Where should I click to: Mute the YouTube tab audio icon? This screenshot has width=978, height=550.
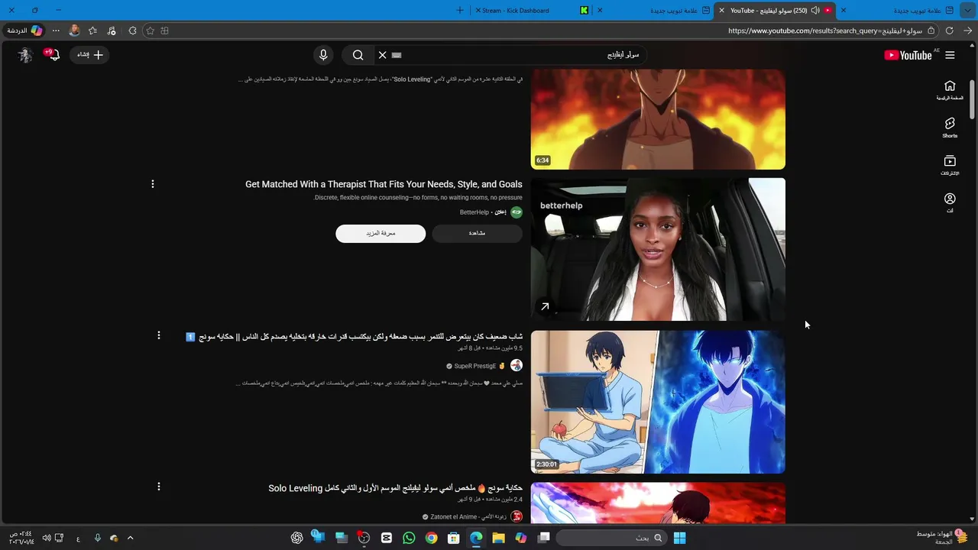click(815, 10)
